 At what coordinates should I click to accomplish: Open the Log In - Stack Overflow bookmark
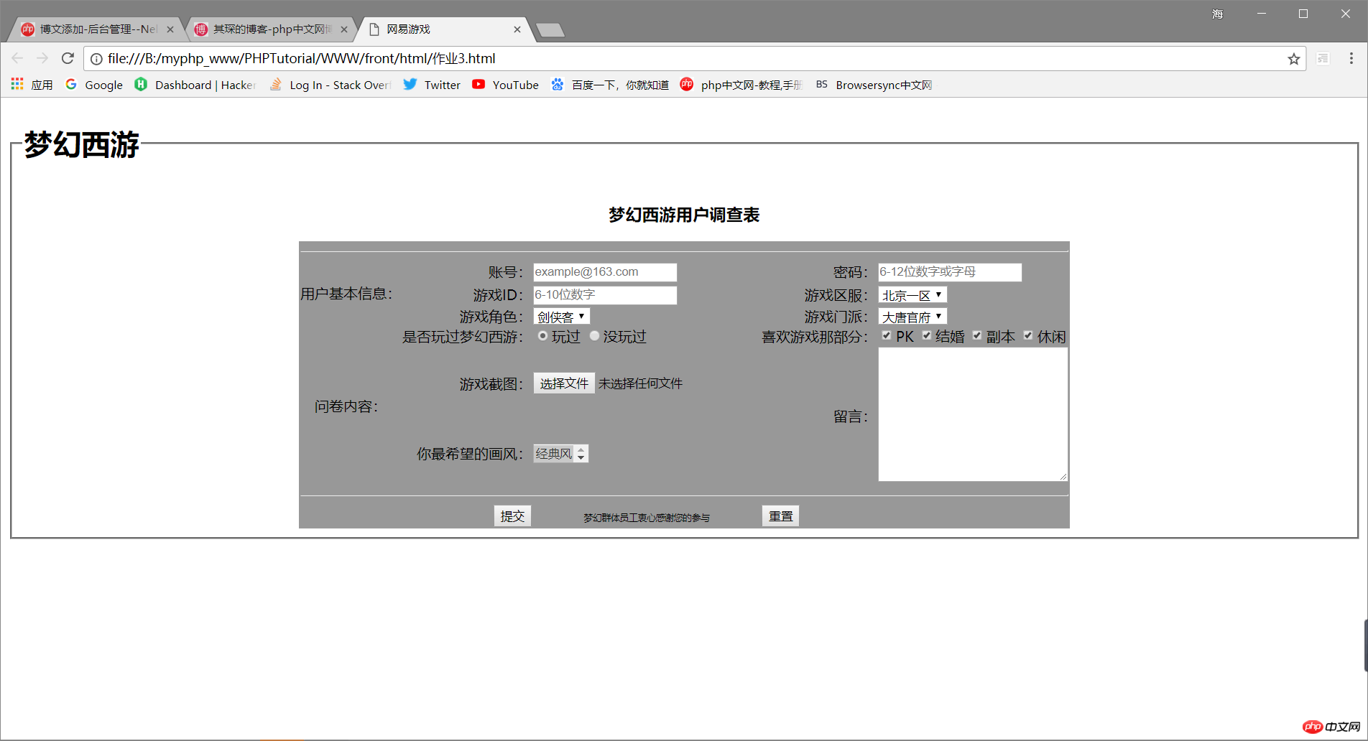330,85
